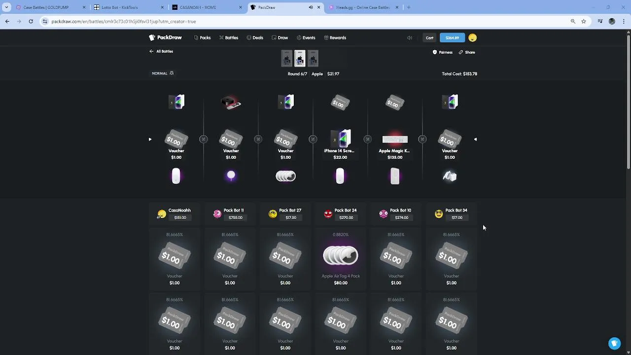The height and width of the screenshot is (355, 631).
Task: Click the left reel pointer arrow
Action: click(150, 139)
